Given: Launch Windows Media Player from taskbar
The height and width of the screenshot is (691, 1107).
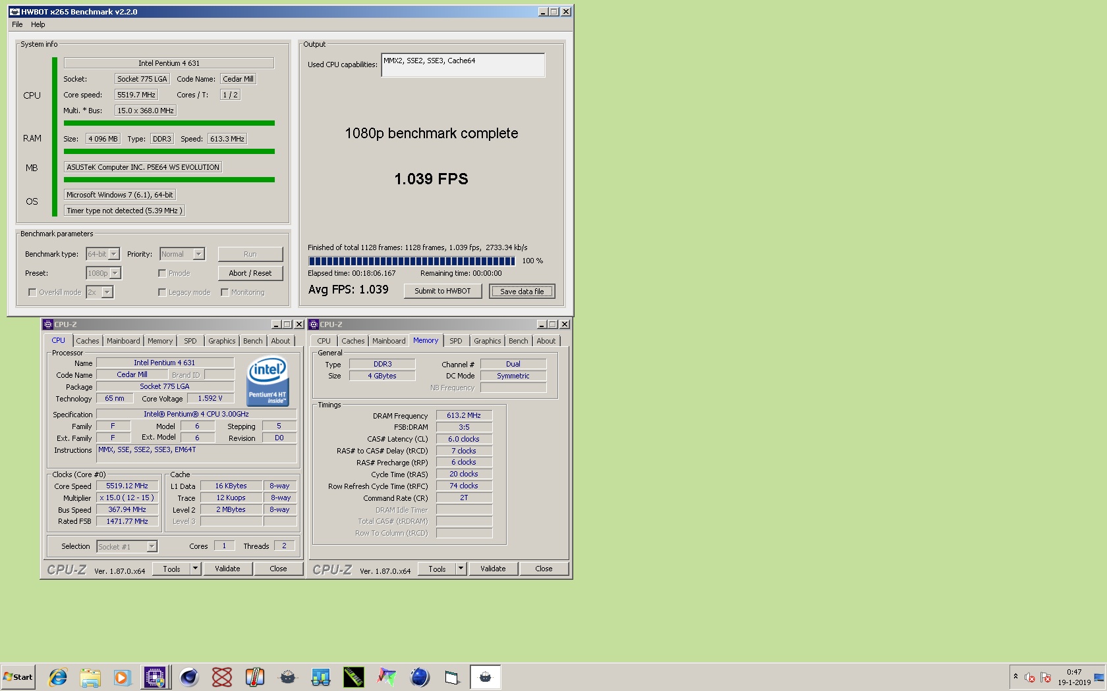Looking at the screenshot, I should coord(123,677).
